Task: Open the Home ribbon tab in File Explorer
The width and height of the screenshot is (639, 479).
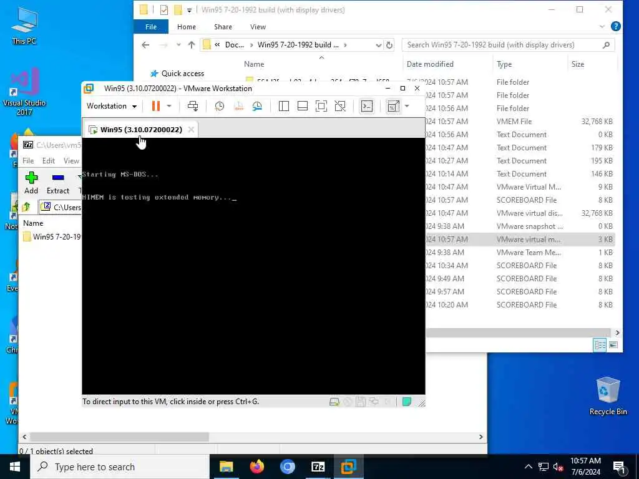Action: [186, 27]
